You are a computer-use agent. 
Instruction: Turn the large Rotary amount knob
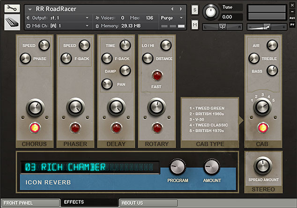pyautogui.click(x=156, y=107)
